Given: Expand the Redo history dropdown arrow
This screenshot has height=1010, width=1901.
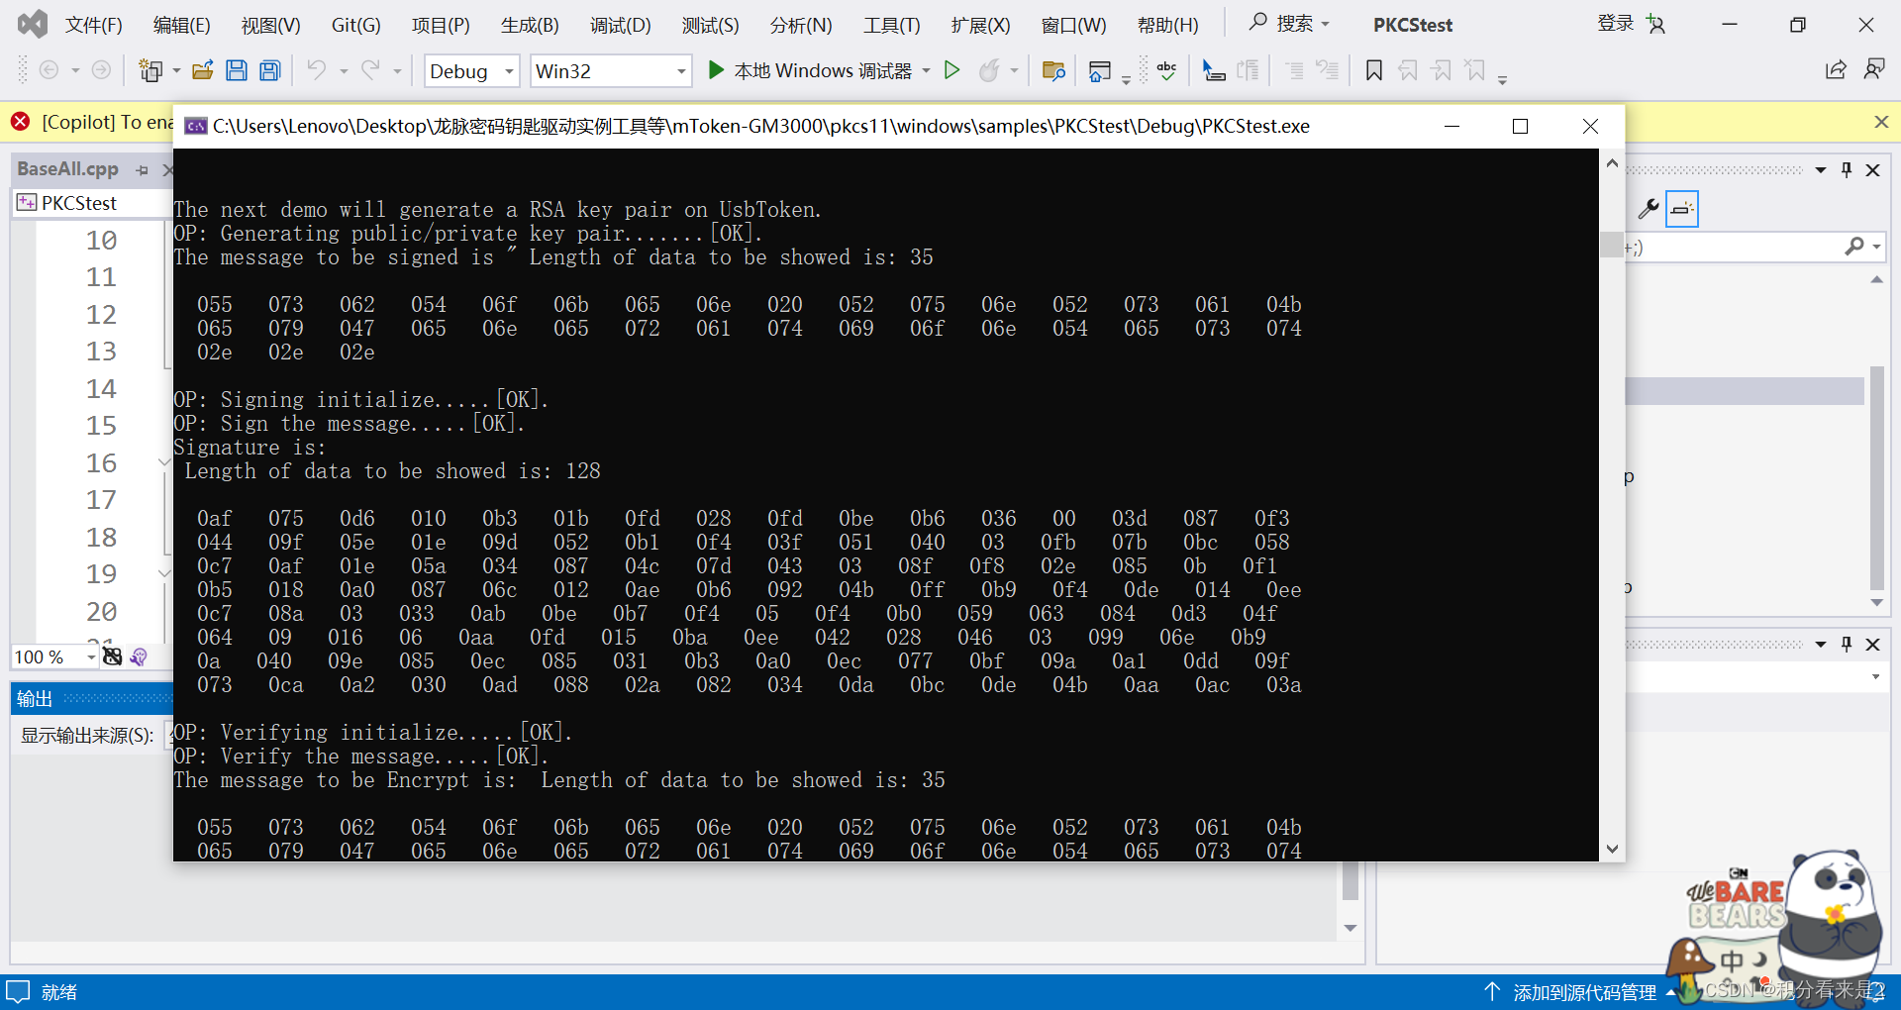Looking at the screenshot, I should coord(397,70).
